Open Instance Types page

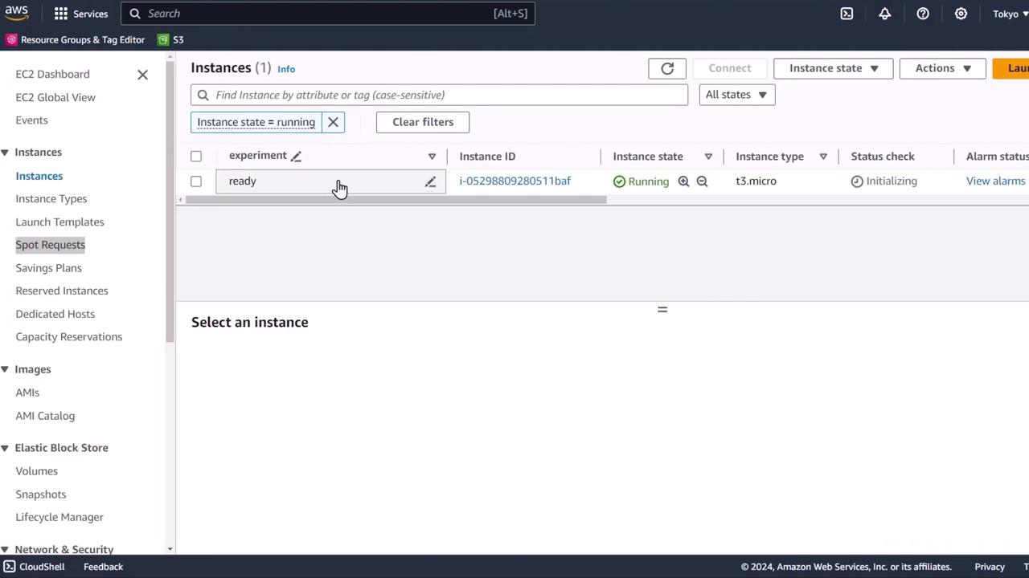tap(51, 199)
